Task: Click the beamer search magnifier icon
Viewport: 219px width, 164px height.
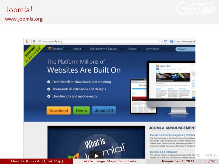Action: 211,155
